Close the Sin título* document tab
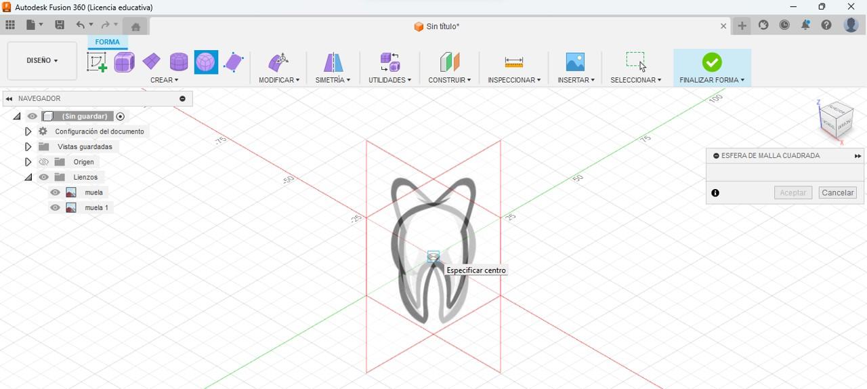The height and width of the screenshot is (389, 867). tap(723, 26)
